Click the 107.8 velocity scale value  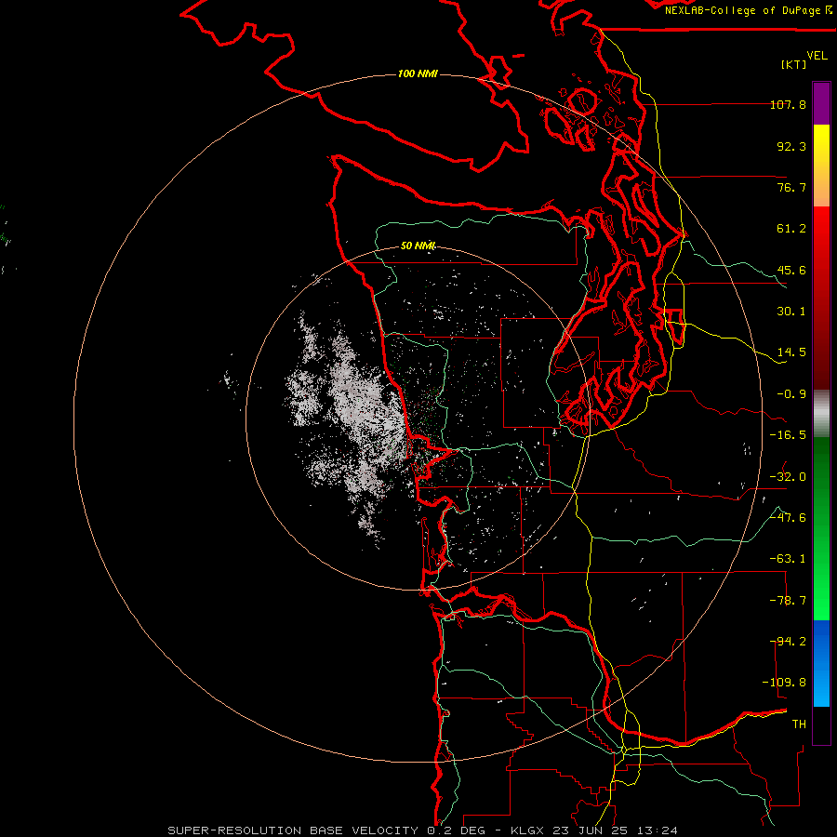click(788, 104)
